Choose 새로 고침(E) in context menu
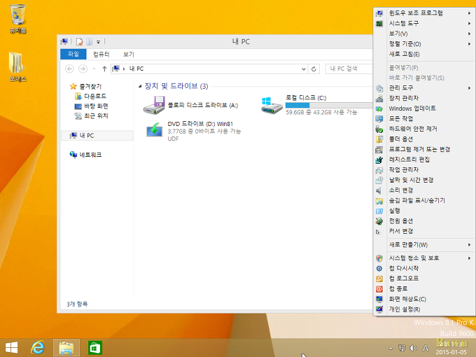 coord(424,55)
